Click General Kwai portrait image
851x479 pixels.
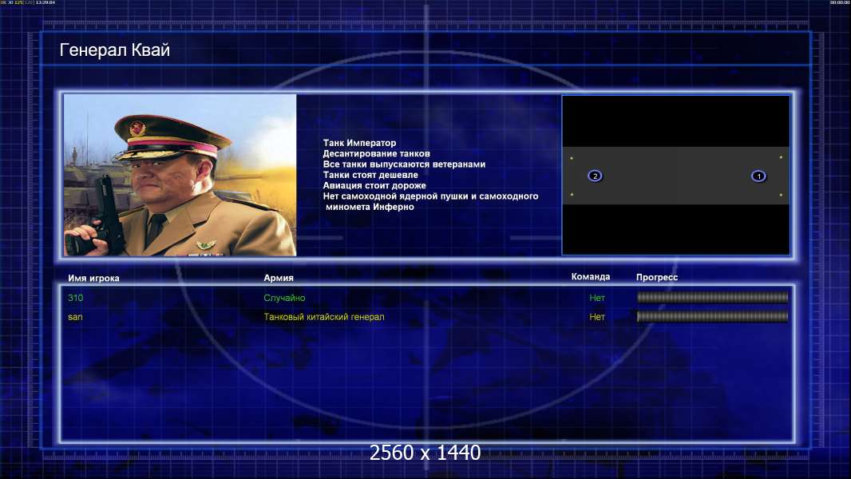(180, 175)
